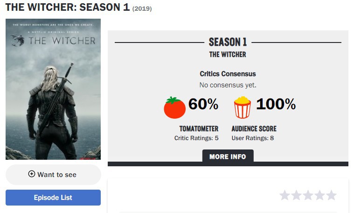Screen dimensions: 354x213
Task: Select the third rating star
Action: [308, 195]
